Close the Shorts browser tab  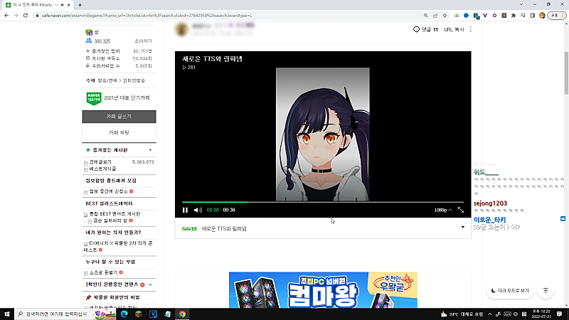68,5
